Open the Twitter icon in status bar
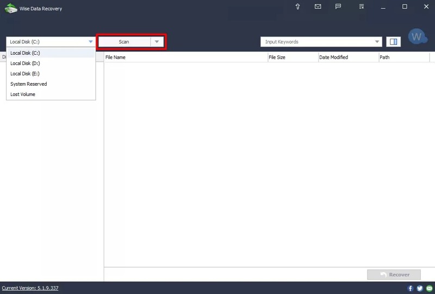The image size is (435, 294). click(x=420, y=288)
